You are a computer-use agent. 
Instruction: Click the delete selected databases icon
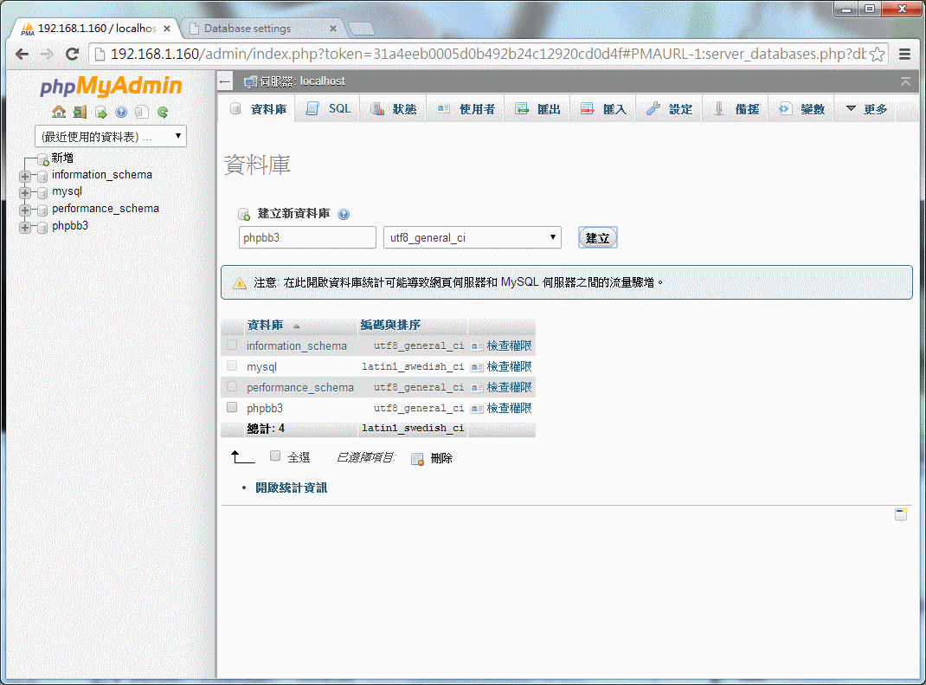(417, 459)
